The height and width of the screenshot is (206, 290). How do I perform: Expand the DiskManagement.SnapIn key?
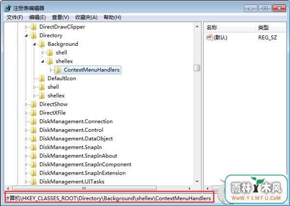pos(26,148)
